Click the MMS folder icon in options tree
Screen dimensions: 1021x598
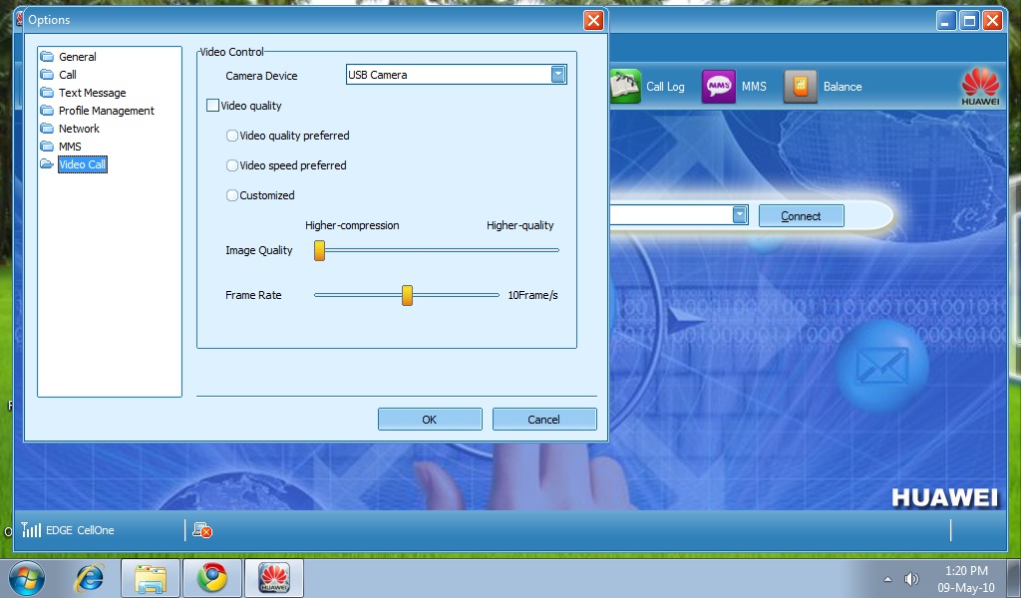47,147
